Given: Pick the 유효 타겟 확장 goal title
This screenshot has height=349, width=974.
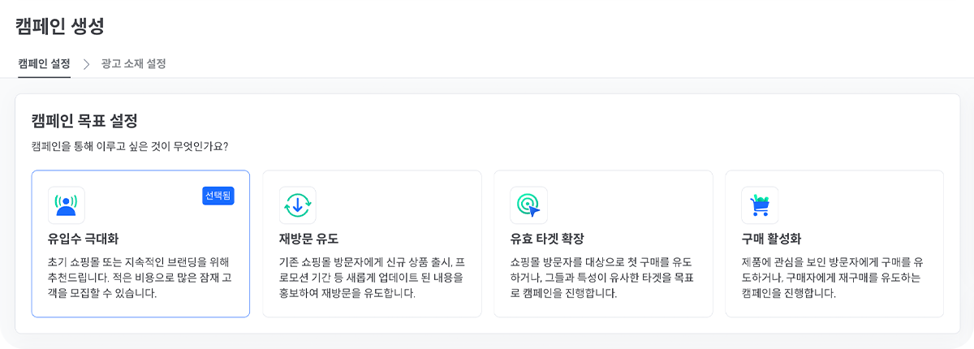Looking at the screenshot, I should 547,239.
